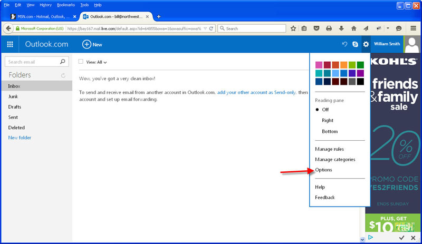Open the Tools menu
422x244 pixels.
click(84, 5)
